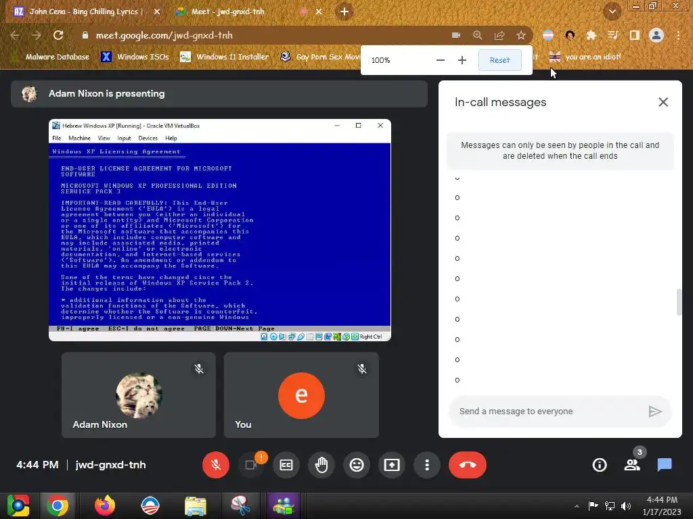Open media controls icon in toolbar

point(612,35)
